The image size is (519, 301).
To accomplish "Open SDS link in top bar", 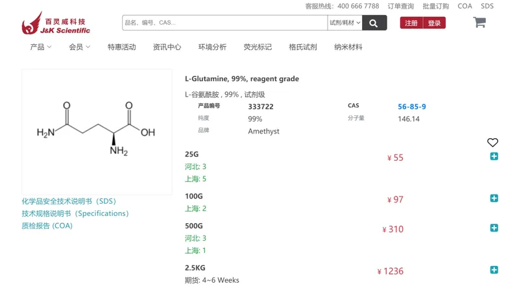I will point(487,6).
